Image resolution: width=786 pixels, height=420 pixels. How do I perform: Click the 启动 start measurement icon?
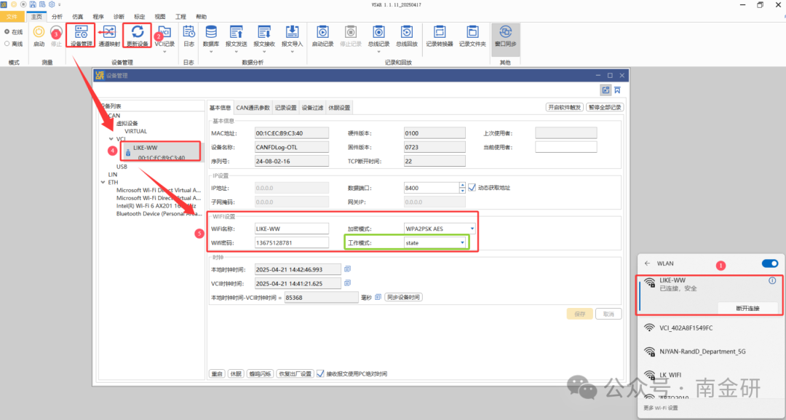coord(39,32)
